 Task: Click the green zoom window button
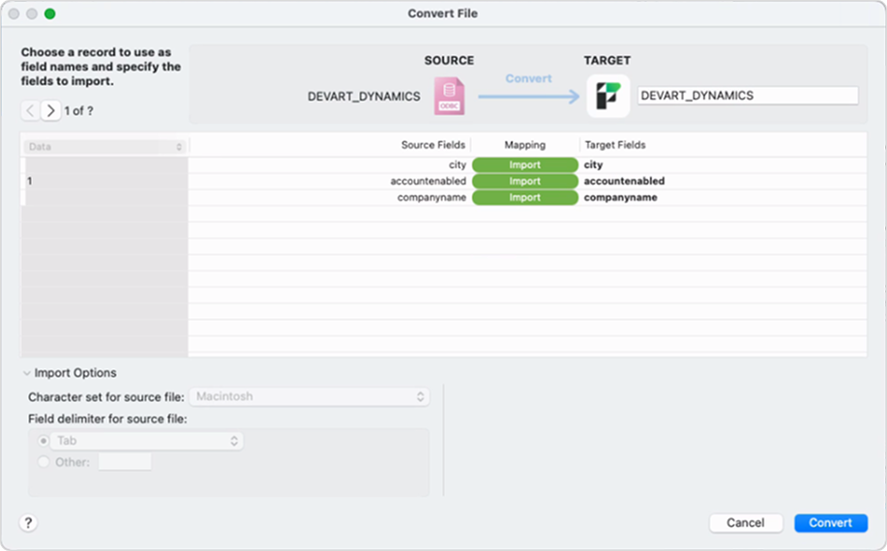click(x=49, y=14)
